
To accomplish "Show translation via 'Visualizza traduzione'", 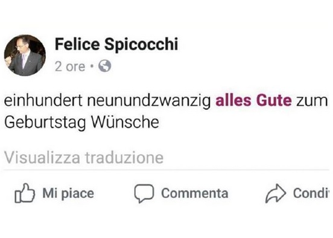I will coord(84,158).
